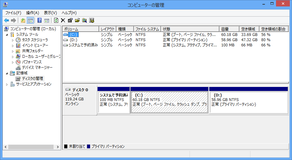Click the イベント ビューアー icon
292x160 pixels.
pyautogui.click(x=18, y=45)
